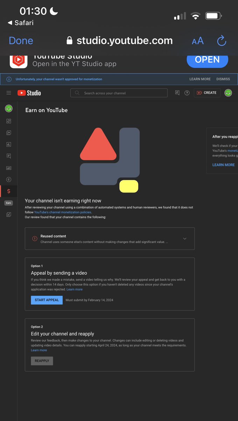Tap the studio.youtube.com address bar

pos(119,41)
